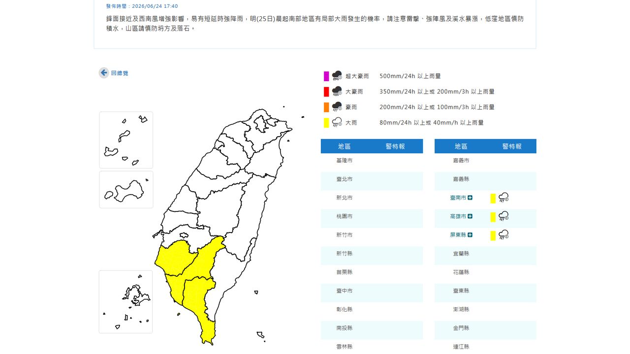
Task: Open the 臺南市 warning link
Action: coord(458,198)
